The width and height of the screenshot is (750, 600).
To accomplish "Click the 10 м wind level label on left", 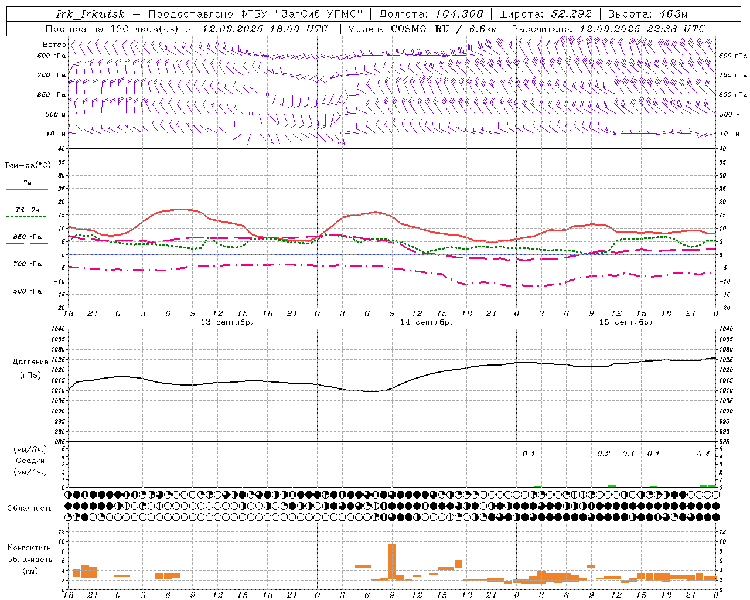I will (x=55, y=134).
